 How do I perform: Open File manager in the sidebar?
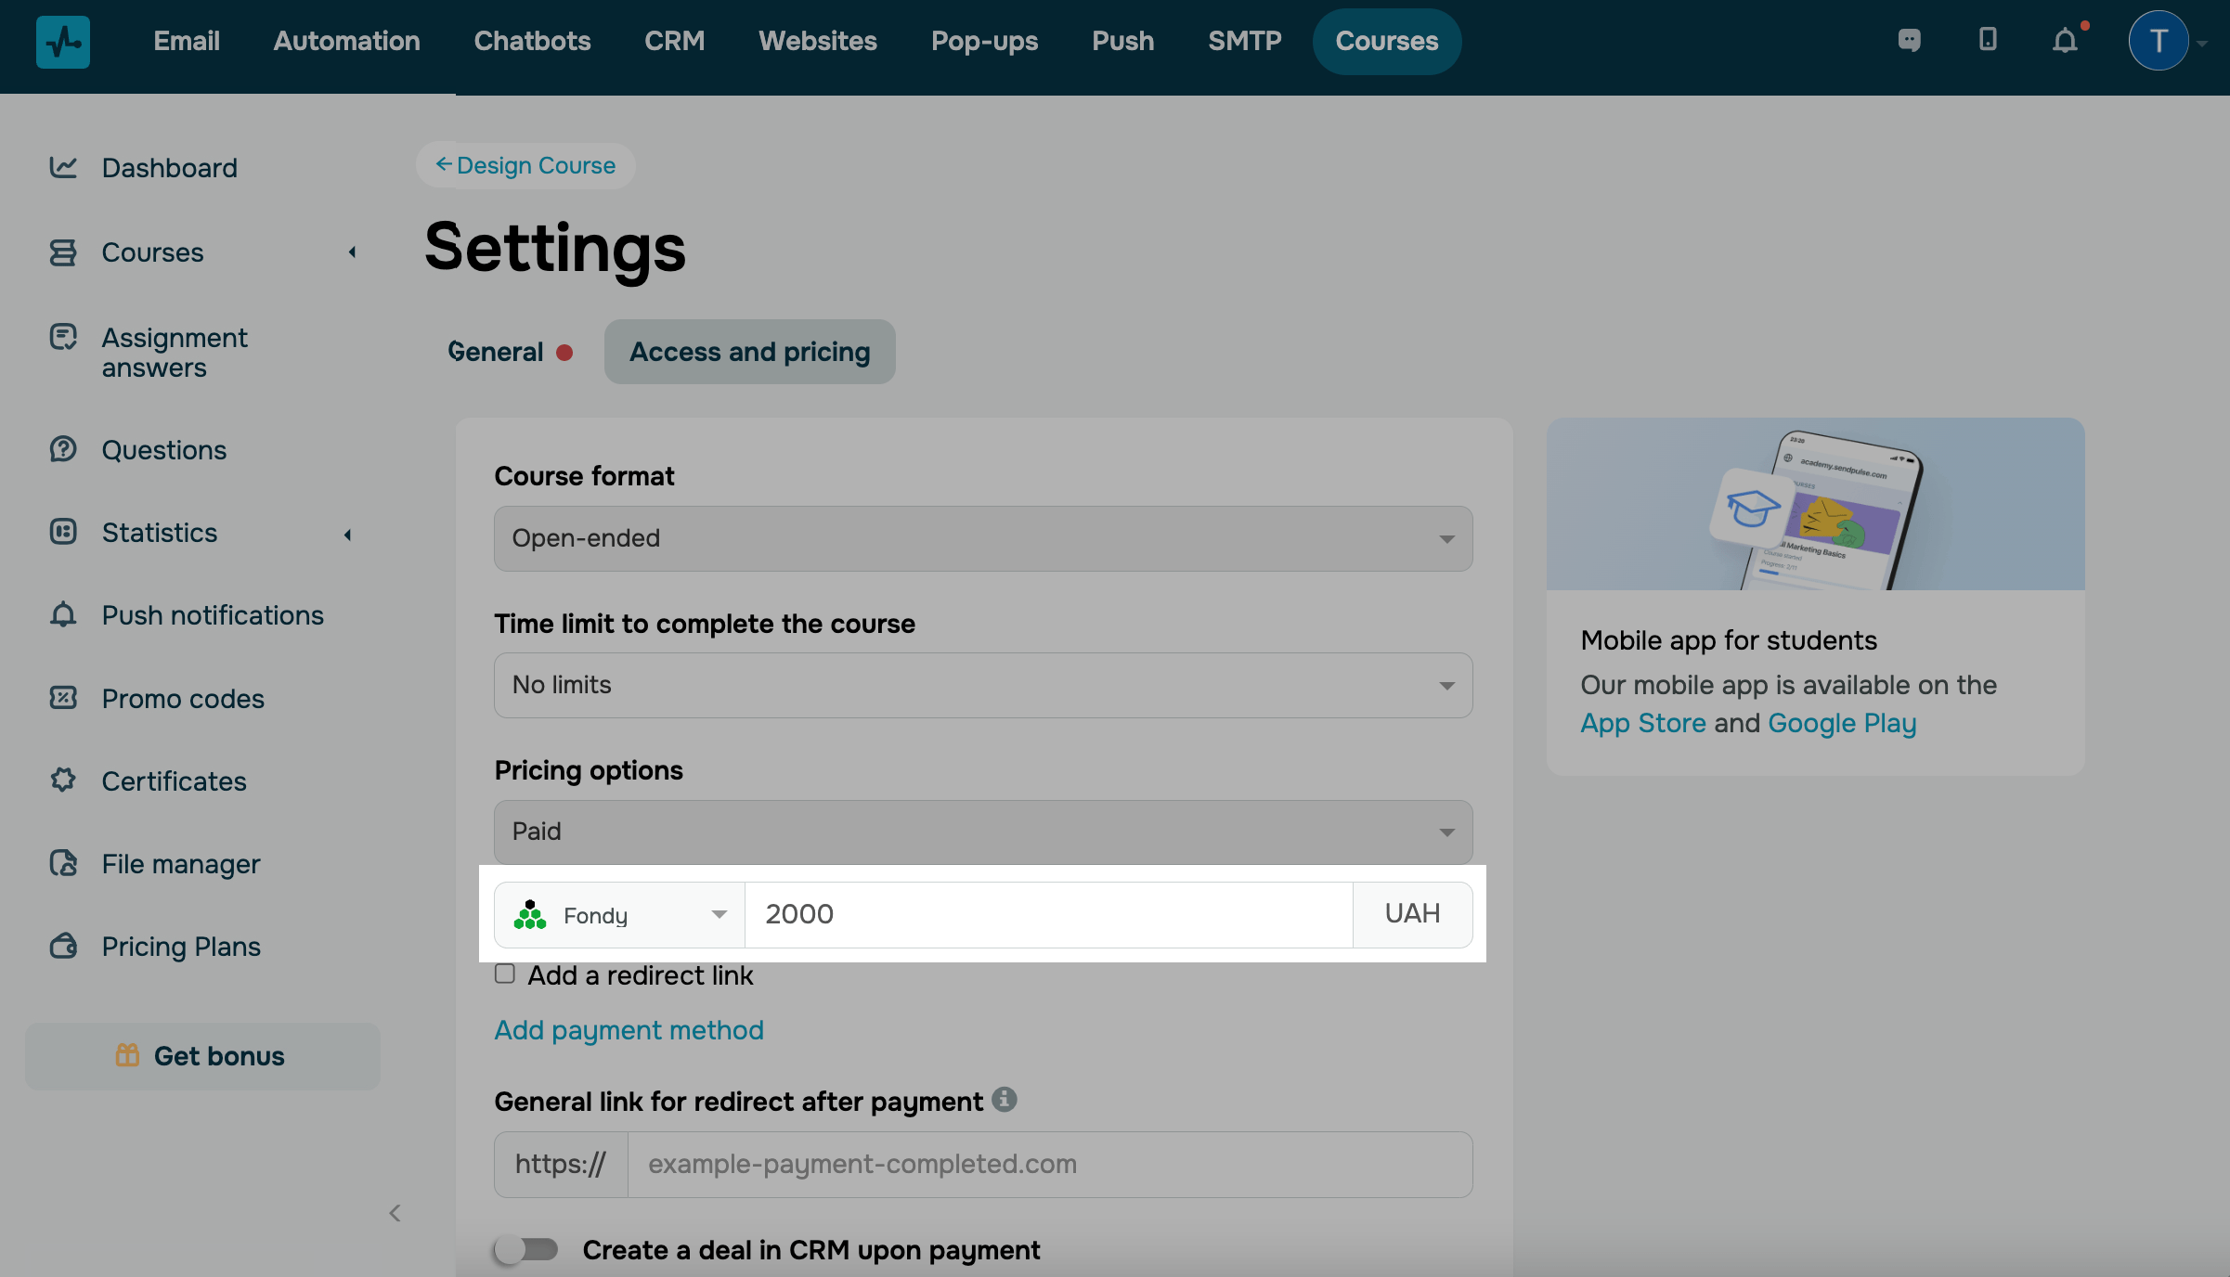click(x=181, y=863)
